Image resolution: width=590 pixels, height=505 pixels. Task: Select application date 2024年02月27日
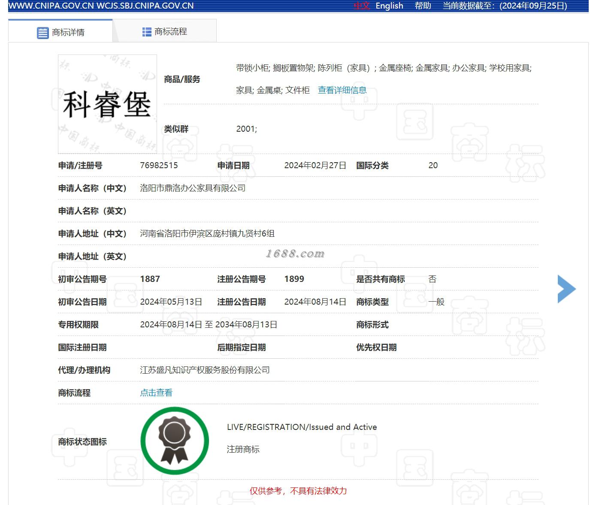[315, 165]
